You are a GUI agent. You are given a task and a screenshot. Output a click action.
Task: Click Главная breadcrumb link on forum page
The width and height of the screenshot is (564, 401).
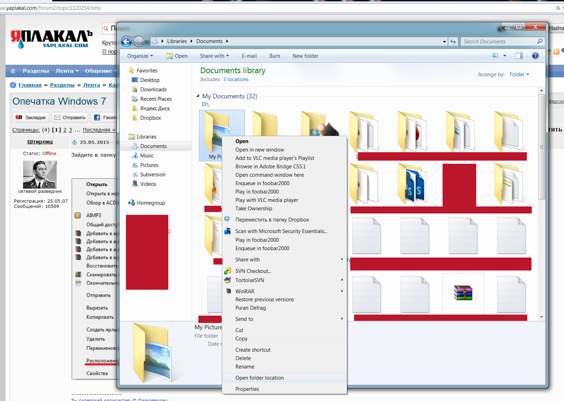[30, 85]
